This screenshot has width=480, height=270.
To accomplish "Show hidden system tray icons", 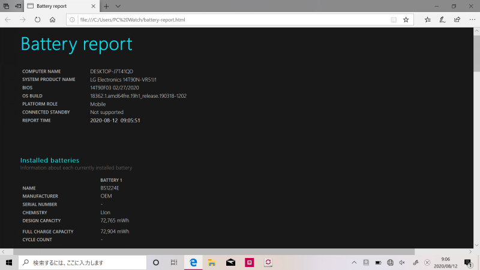I will pos(354,262).
